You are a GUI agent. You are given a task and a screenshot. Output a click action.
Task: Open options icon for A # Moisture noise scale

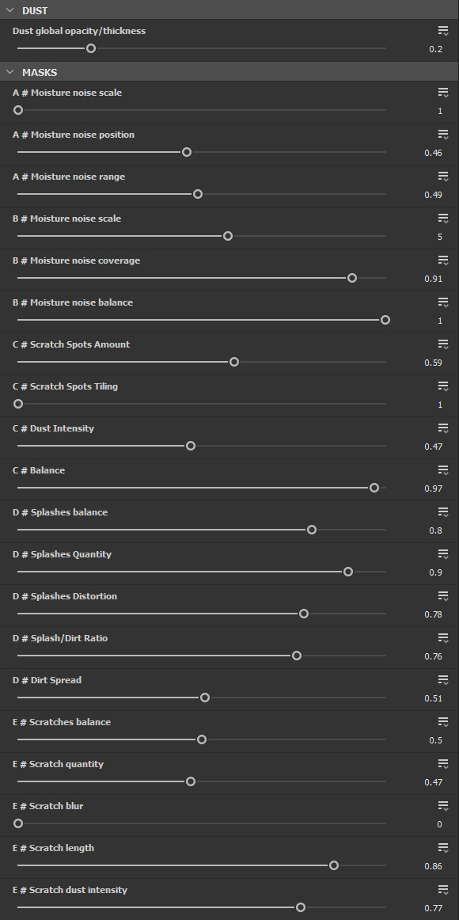[443, 93]
